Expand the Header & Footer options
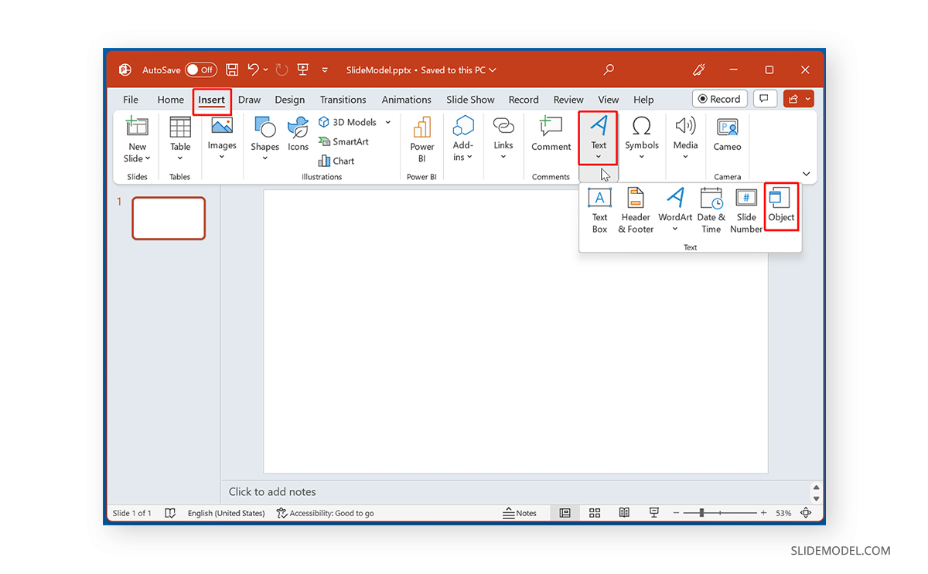The height and width of the screenshot is (574, 928). [635, 209]
